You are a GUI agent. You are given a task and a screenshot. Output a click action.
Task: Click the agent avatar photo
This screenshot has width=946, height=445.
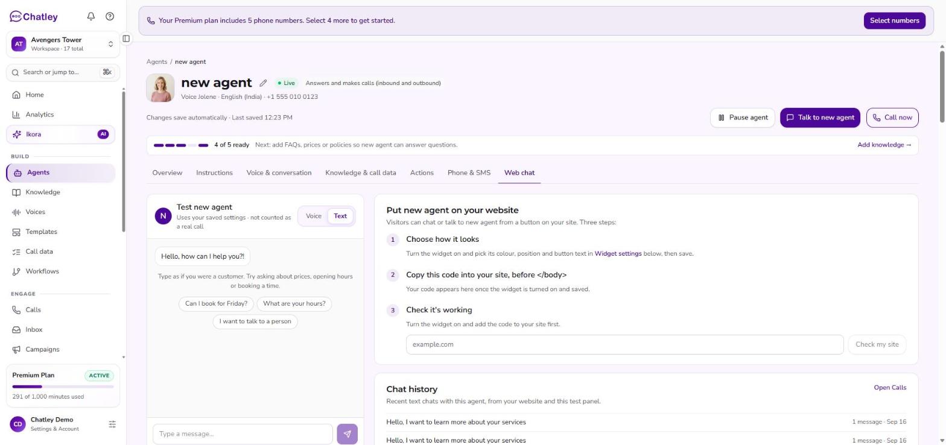160,88
